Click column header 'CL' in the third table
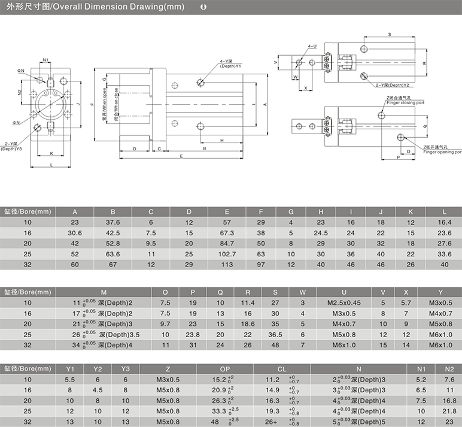 [282, 369]
